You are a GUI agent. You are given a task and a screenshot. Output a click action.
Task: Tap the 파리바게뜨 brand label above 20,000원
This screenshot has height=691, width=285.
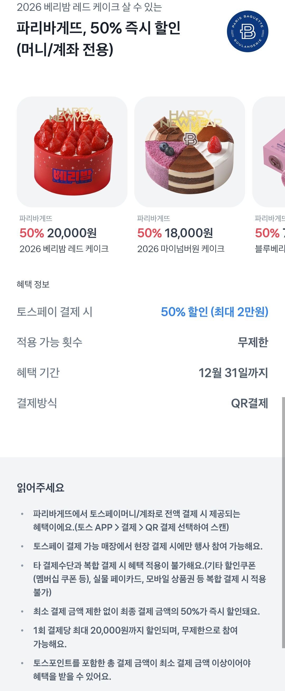[36, 218]
